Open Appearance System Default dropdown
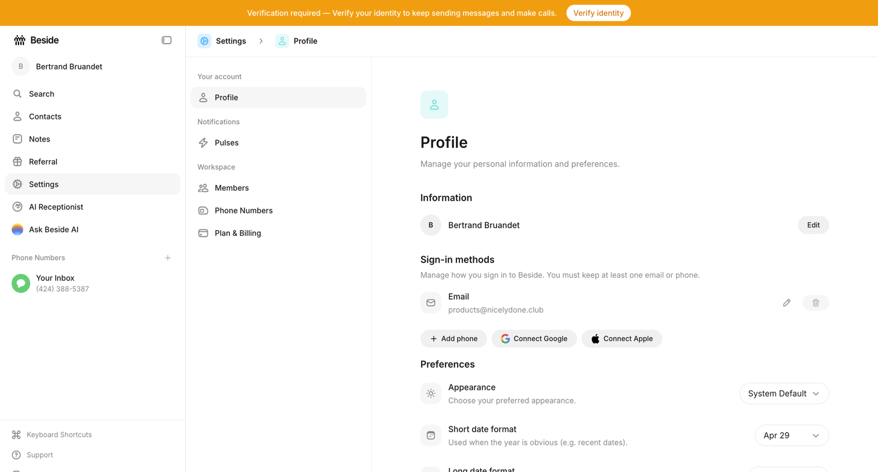This screenshot has height=472, width=878. tap(784, 394)
